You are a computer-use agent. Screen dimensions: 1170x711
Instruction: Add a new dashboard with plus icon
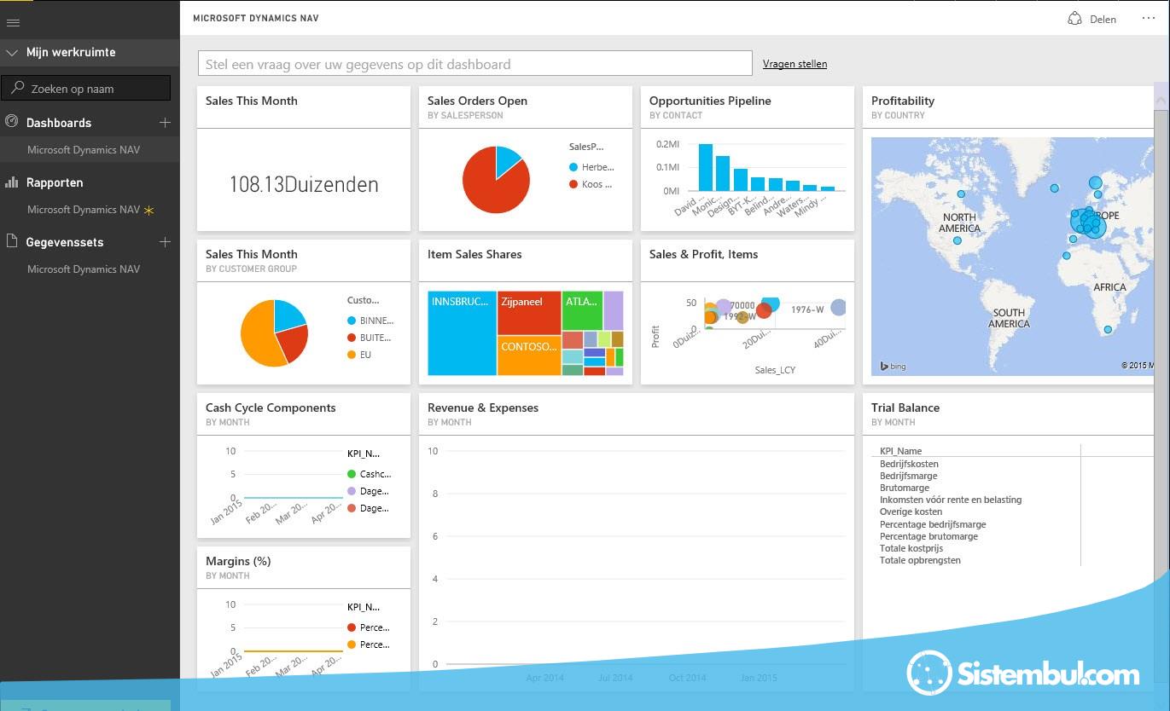(x=166, y=123)
